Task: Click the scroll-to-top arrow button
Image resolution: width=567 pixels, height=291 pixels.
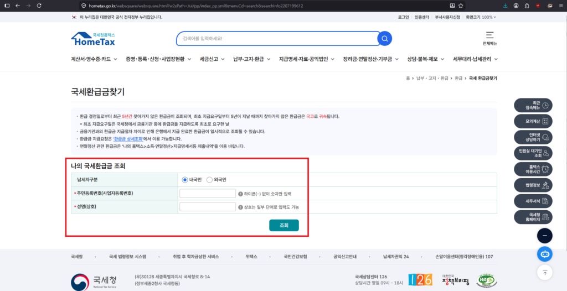Action: click(545, 273)
